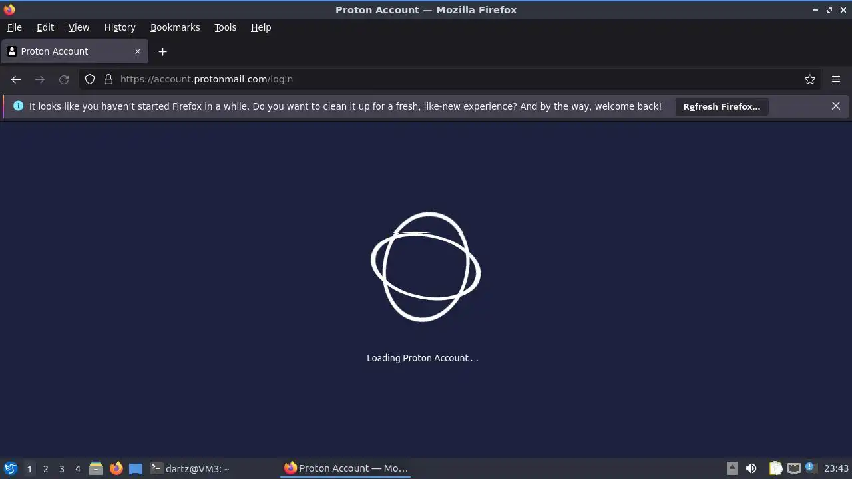Open the History menu
This screenshot has height=479, width=852.
[x=120, y=27]
